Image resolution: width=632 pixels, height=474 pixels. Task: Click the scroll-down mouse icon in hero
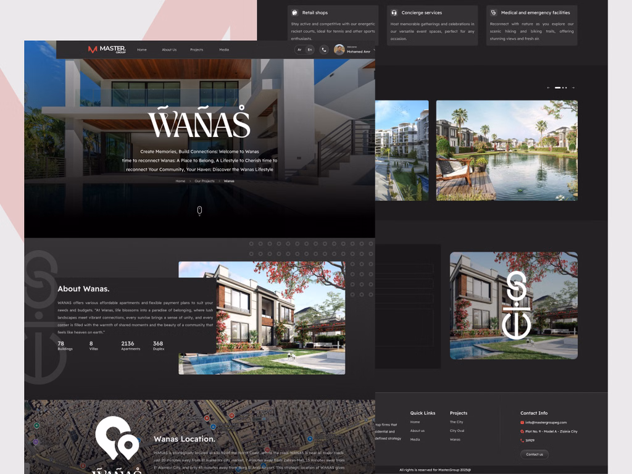click(x=199, y=211)
